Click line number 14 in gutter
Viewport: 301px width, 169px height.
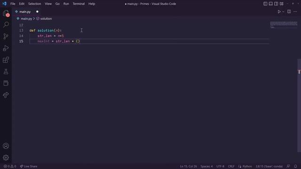21,36
